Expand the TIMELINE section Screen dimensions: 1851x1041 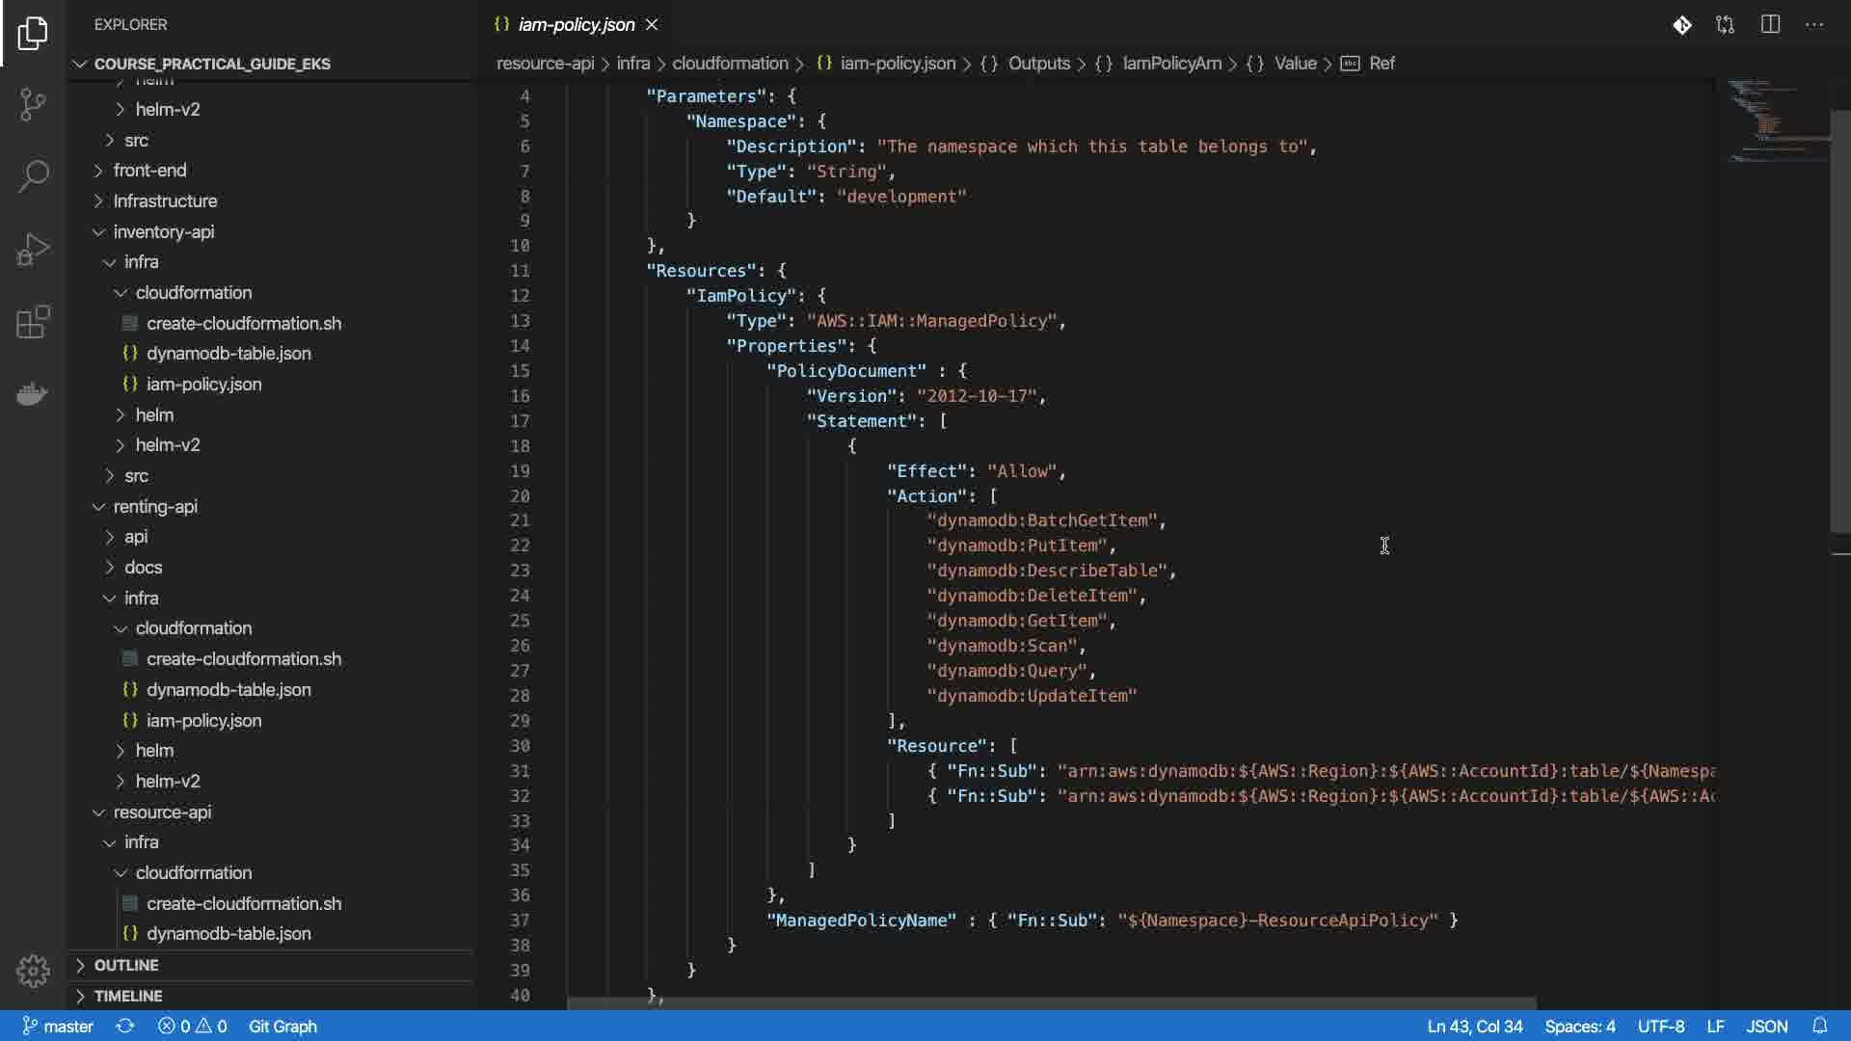click(x=128, y=996)
